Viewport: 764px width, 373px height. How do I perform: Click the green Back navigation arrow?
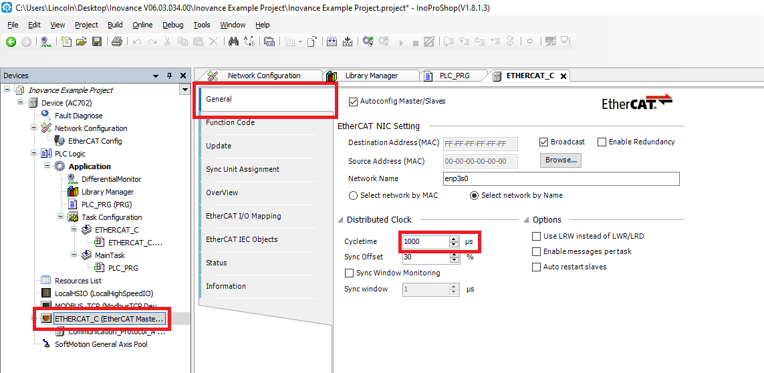coord(11,41)
